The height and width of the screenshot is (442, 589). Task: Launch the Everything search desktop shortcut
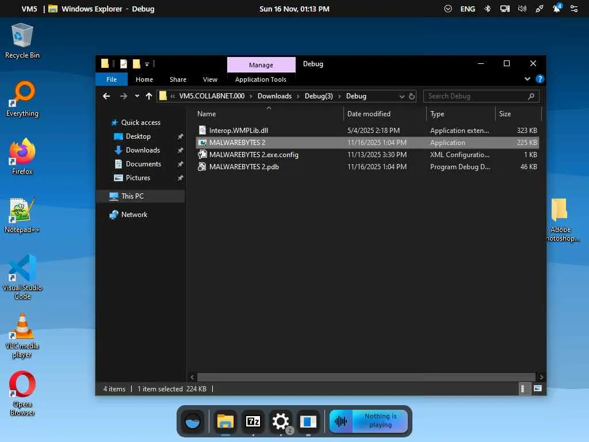[x=22, y=99]
